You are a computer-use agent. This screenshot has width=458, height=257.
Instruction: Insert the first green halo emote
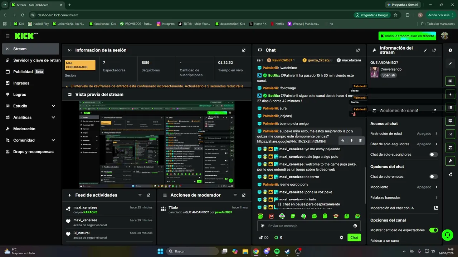coord(261,216)
